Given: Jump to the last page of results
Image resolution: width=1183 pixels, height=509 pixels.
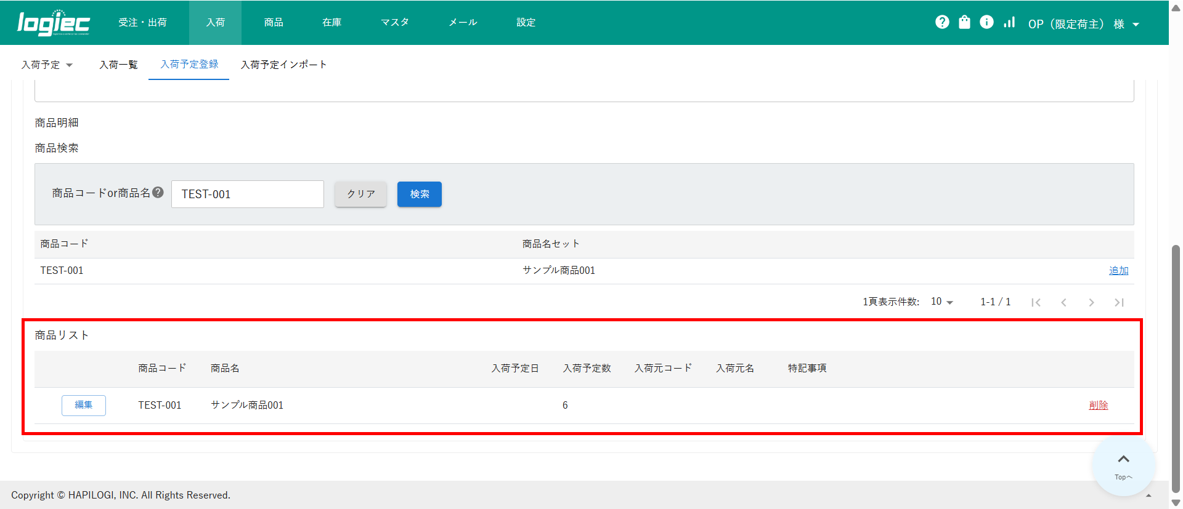Looking at the screenshot, I should pyautogui.click(x=1119, y=302).
